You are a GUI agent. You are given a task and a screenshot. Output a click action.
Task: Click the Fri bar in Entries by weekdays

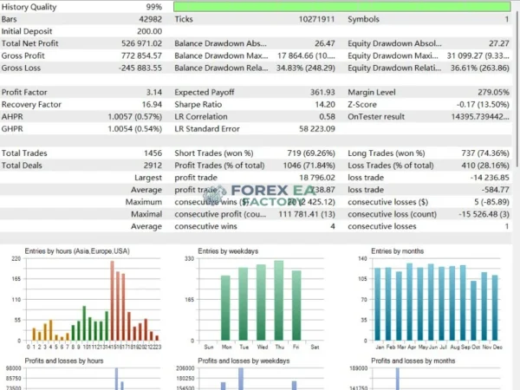tap(296, 305)
